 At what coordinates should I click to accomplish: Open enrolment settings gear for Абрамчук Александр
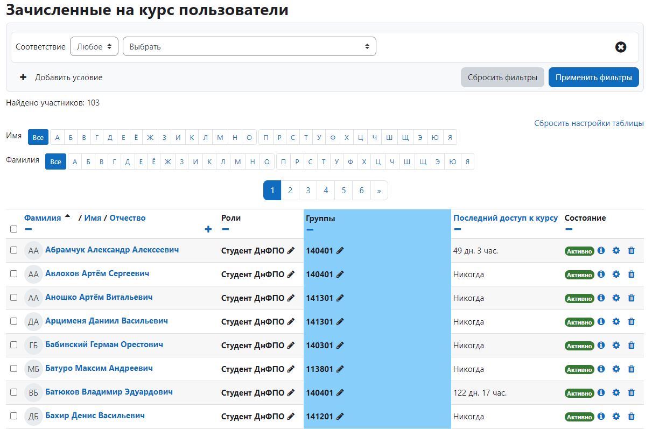(616, 251)
